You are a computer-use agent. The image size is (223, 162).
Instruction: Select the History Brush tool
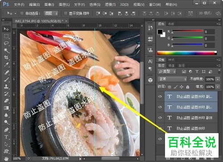pos(6,94)
